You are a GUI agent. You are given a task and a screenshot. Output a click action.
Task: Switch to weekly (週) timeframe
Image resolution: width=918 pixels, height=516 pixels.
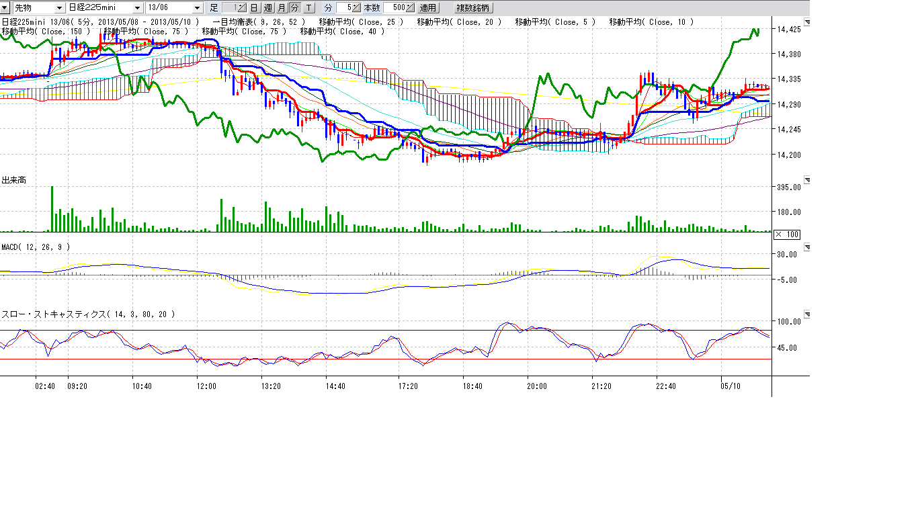click(267, 8)
